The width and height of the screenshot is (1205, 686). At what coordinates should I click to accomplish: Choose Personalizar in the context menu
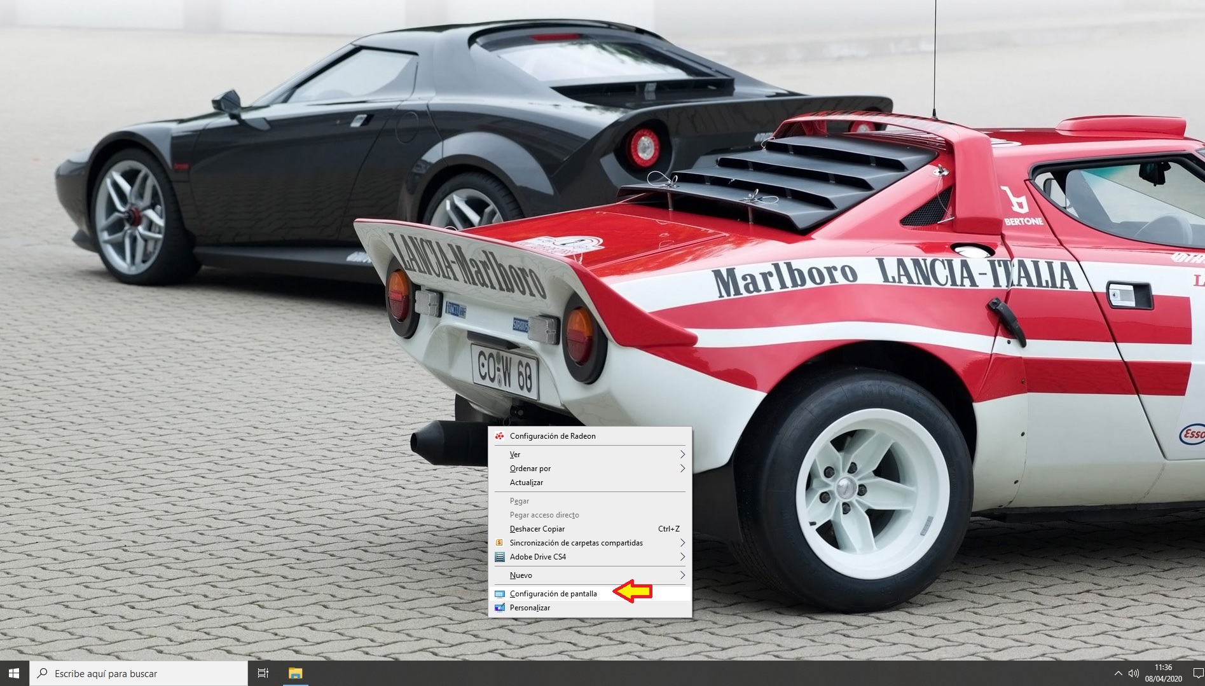point(589,608)
